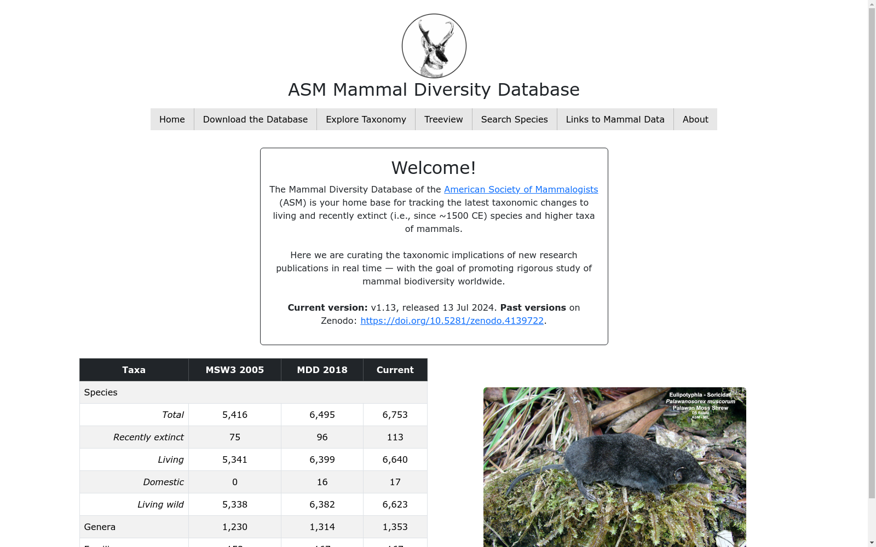Click the ASM Mammal Diversity Database title
This screenshot has width=876, height=547.
coord(434,90)
